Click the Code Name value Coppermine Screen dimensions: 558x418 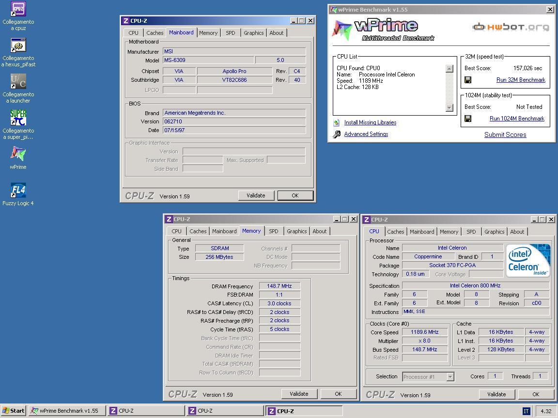pyautogui.click(x=428, y=256)
